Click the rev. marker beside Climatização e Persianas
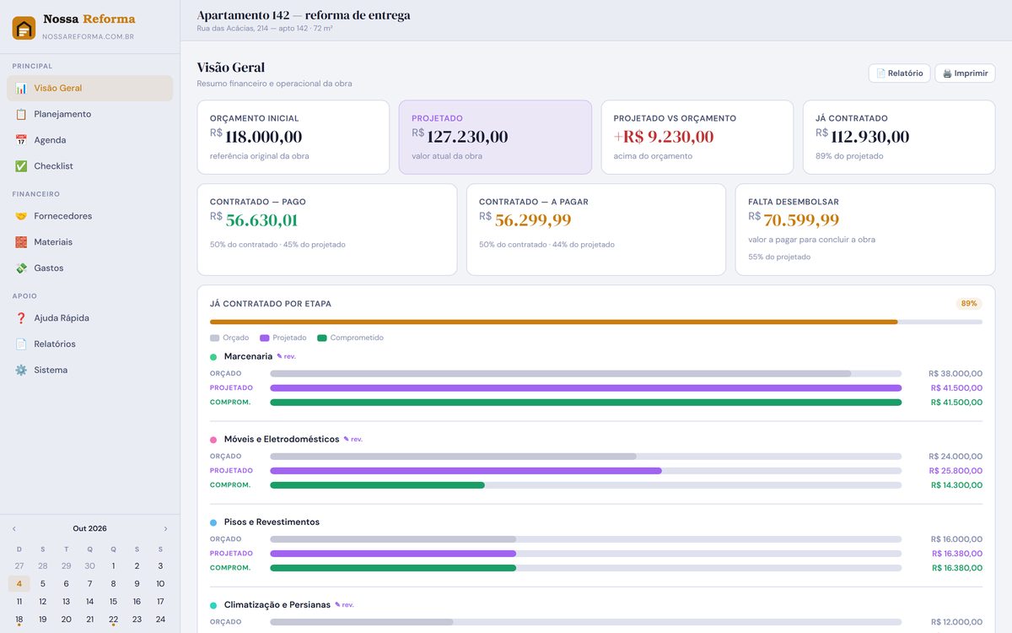1012x633 pixels. pyautogui.click(x=344, y=605)
